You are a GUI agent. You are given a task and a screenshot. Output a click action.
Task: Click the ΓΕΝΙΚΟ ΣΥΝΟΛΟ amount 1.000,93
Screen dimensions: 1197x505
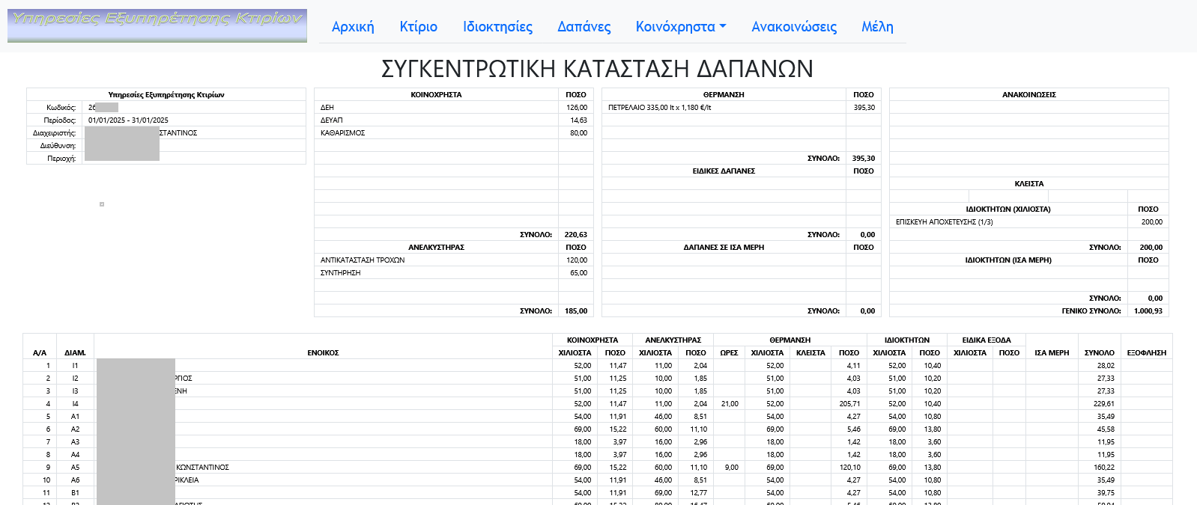point(1148,311)
